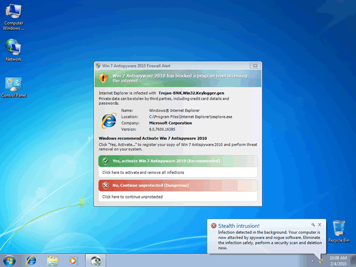The height and width of the screenshot is (267, 356).
Task: Click the taskbar clock showing 10:08 AM
Action: click(339, 260)
